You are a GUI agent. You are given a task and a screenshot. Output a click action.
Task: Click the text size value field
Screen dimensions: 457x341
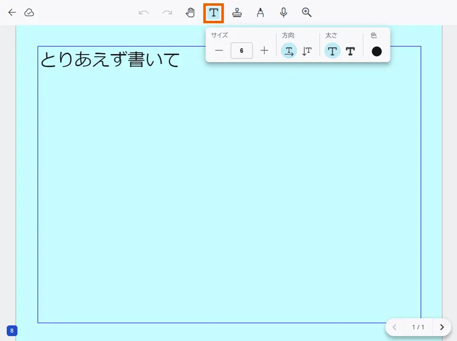(241, 51)
